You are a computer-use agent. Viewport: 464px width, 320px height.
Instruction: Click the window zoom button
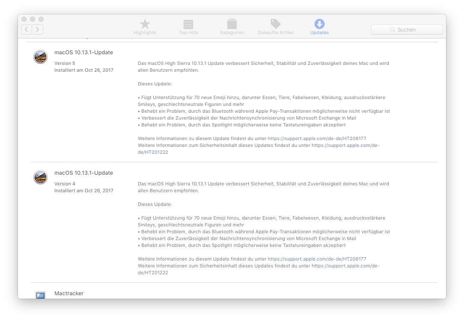click(41, 19)
